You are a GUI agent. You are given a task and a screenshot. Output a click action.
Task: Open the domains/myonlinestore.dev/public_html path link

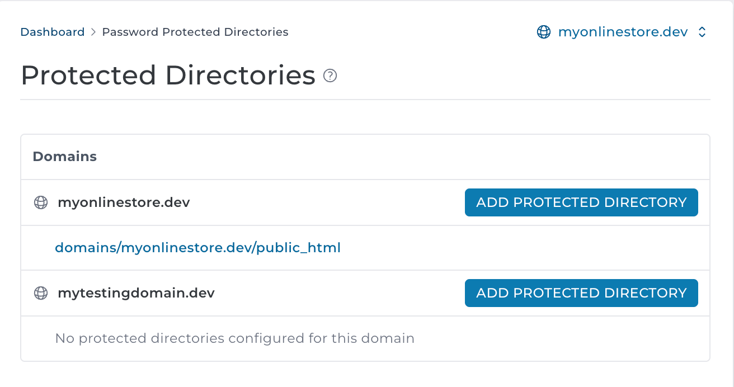pos(197,248)
